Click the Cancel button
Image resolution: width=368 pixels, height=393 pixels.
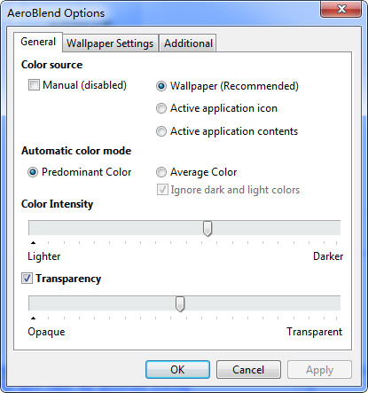click(x=248, y=370)
